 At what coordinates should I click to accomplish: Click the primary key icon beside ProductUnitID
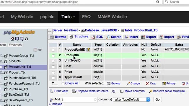point(88,50)
